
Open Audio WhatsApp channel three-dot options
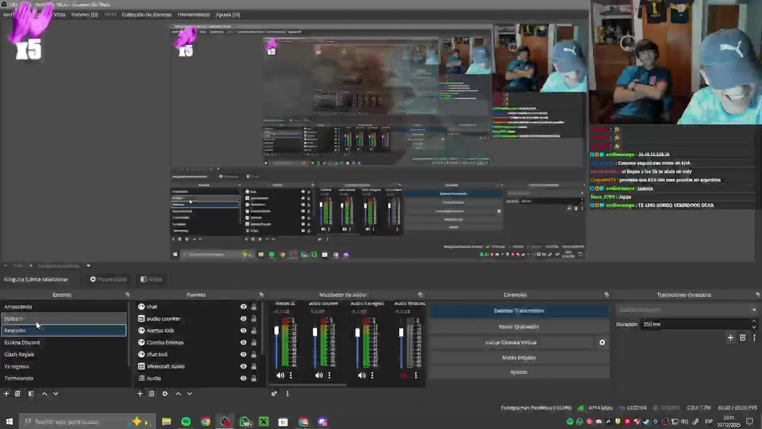click(x=416, y=375)
